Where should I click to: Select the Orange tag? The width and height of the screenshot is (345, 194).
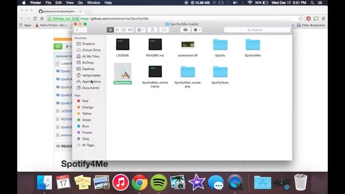[87, 107]
